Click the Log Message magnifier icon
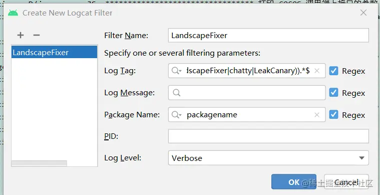 pos(177,93)
